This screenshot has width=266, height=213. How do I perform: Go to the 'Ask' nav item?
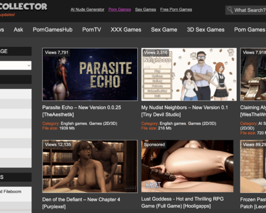pos(19,29)
